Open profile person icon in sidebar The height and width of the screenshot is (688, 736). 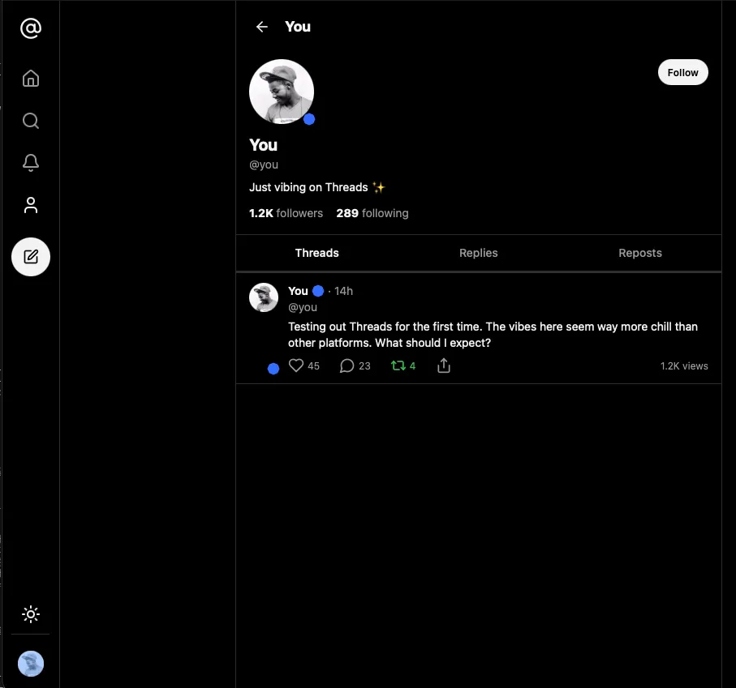(x=31, y=205)
